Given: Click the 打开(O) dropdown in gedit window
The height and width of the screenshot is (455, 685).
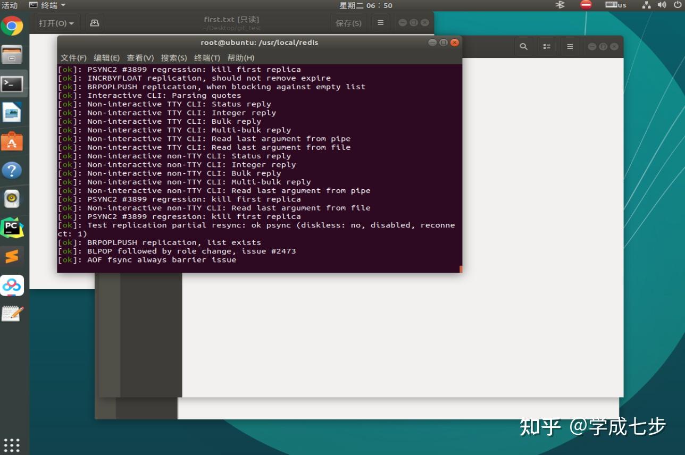Looking at the screenshot, I should [x=56, y=23].
